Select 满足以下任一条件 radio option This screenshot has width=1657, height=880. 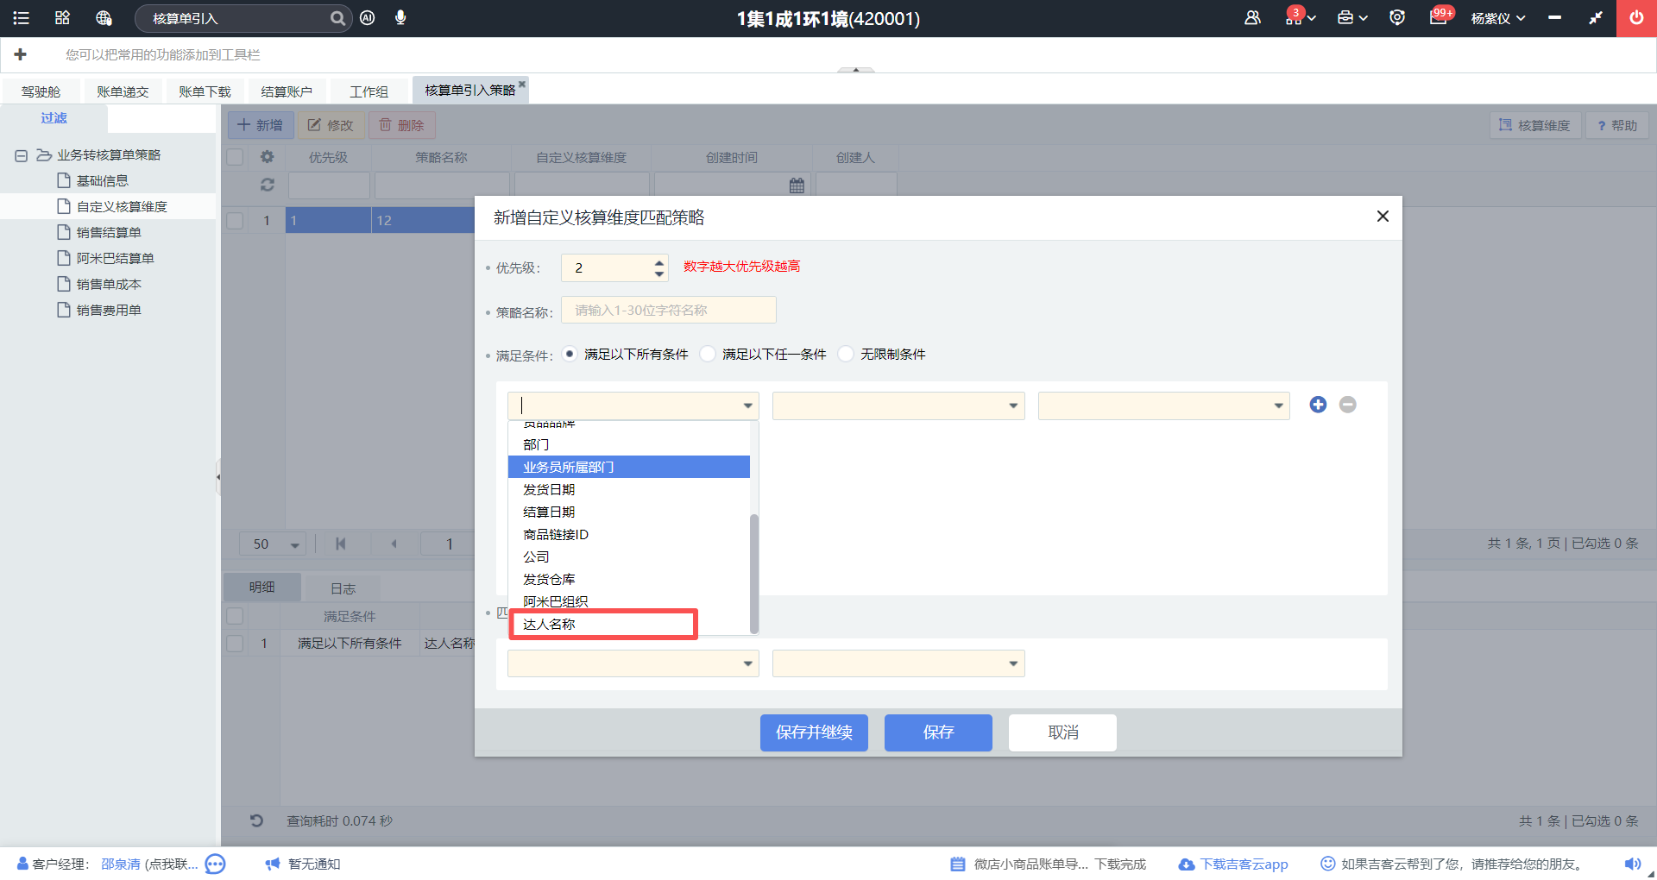[x=709, y=354]
